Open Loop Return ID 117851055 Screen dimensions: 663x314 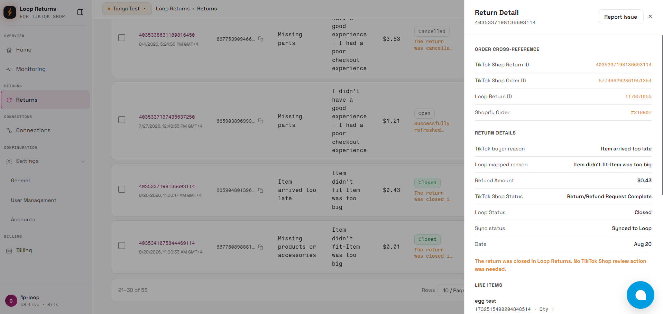point(638,96)
